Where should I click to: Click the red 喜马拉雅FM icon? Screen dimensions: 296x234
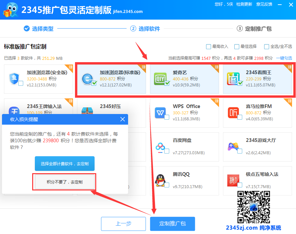click(x=233, y=113)
